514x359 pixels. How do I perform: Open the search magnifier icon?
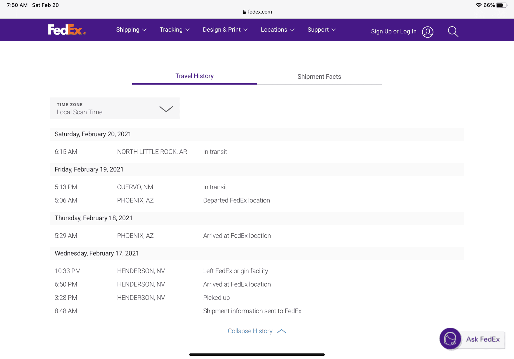pyautogui.click(x=453, y=32)
